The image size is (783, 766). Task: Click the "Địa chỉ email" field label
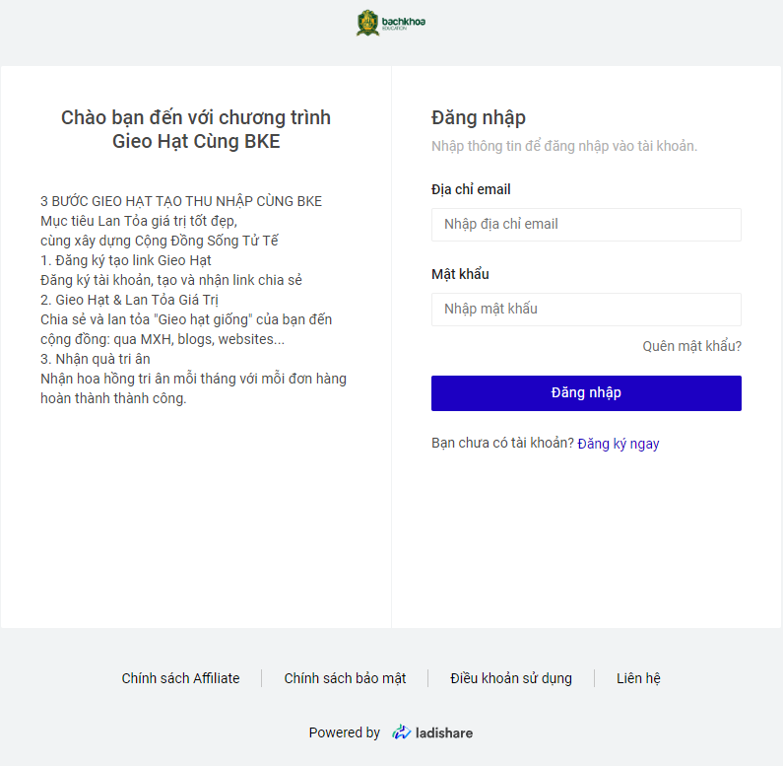[x=471, y=189]
